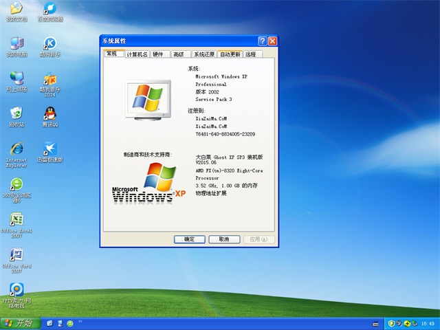This screenshot has height=330, width=440.
Task: Open the 系统还原 tab
Action: pyautogui.click(x=204, y=54)
